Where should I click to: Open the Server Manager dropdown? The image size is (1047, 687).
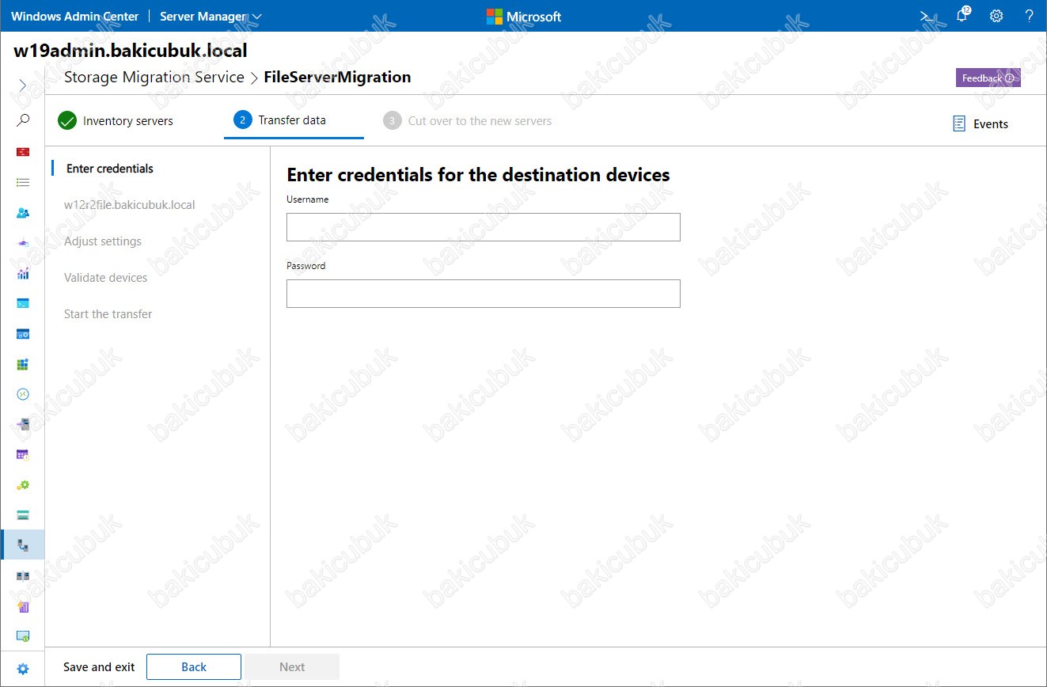[x=211, y=16]
